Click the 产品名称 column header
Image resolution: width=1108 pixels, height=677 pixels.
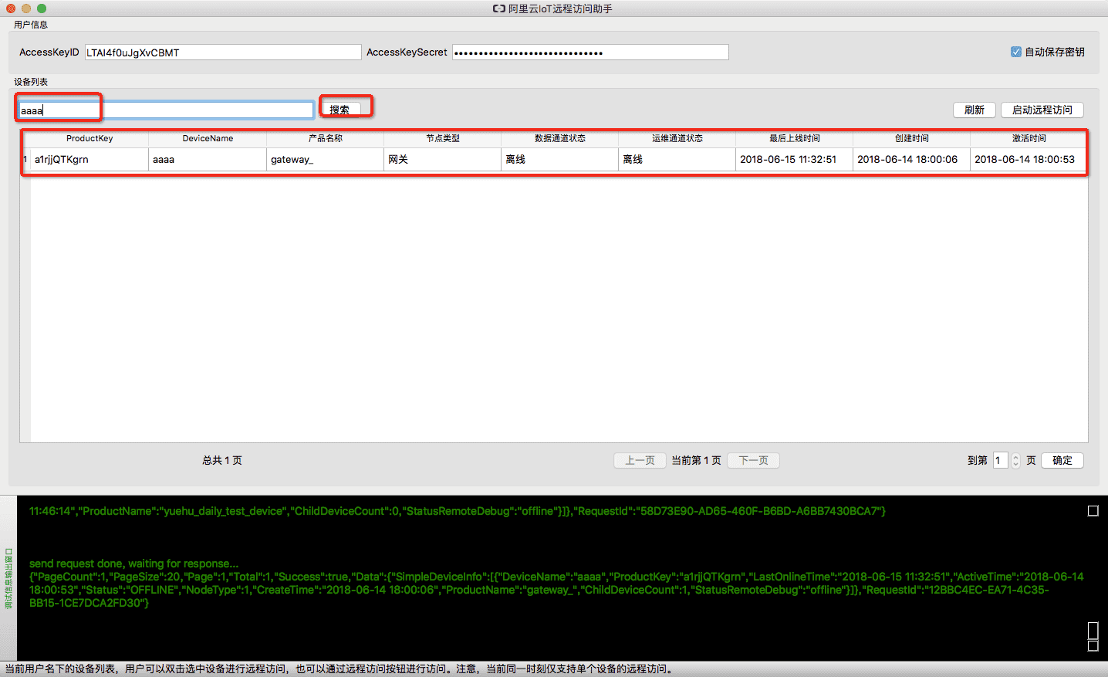pyautogui.click(x=325, y=138)
